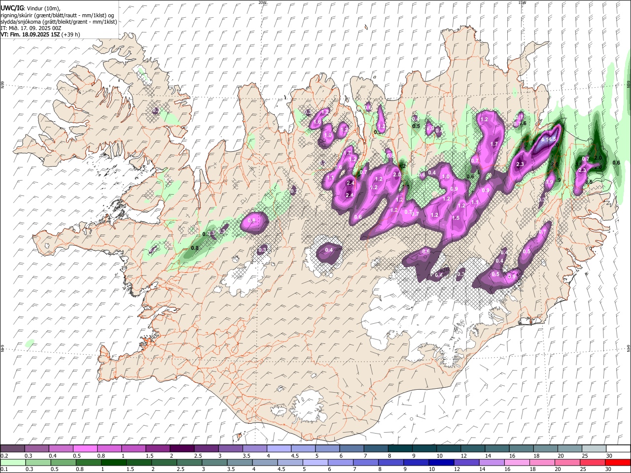Click the 'VT: Fim. 18.09.2025 15Z (+39 h)' line
631x473 pixels.
tap(40, 34)
